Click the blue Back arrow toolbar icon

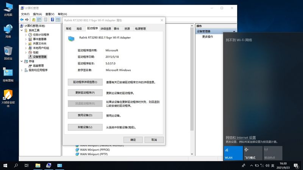tap(22, 20)
